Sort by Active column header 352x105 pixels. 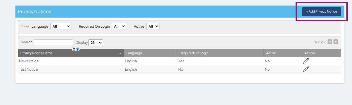pos(283,53)
